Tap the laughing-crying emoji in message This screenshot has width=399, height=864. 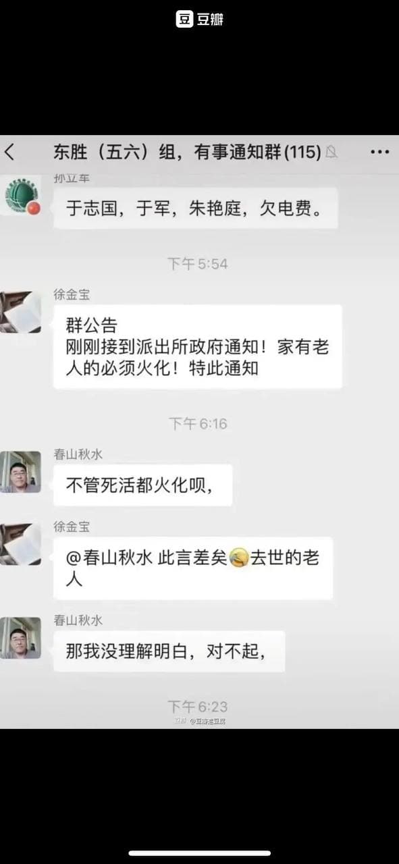point(238,558)
